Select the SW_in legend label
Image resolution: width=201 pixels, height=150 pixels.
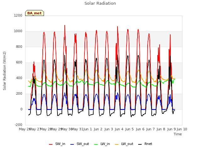(60, 144)
